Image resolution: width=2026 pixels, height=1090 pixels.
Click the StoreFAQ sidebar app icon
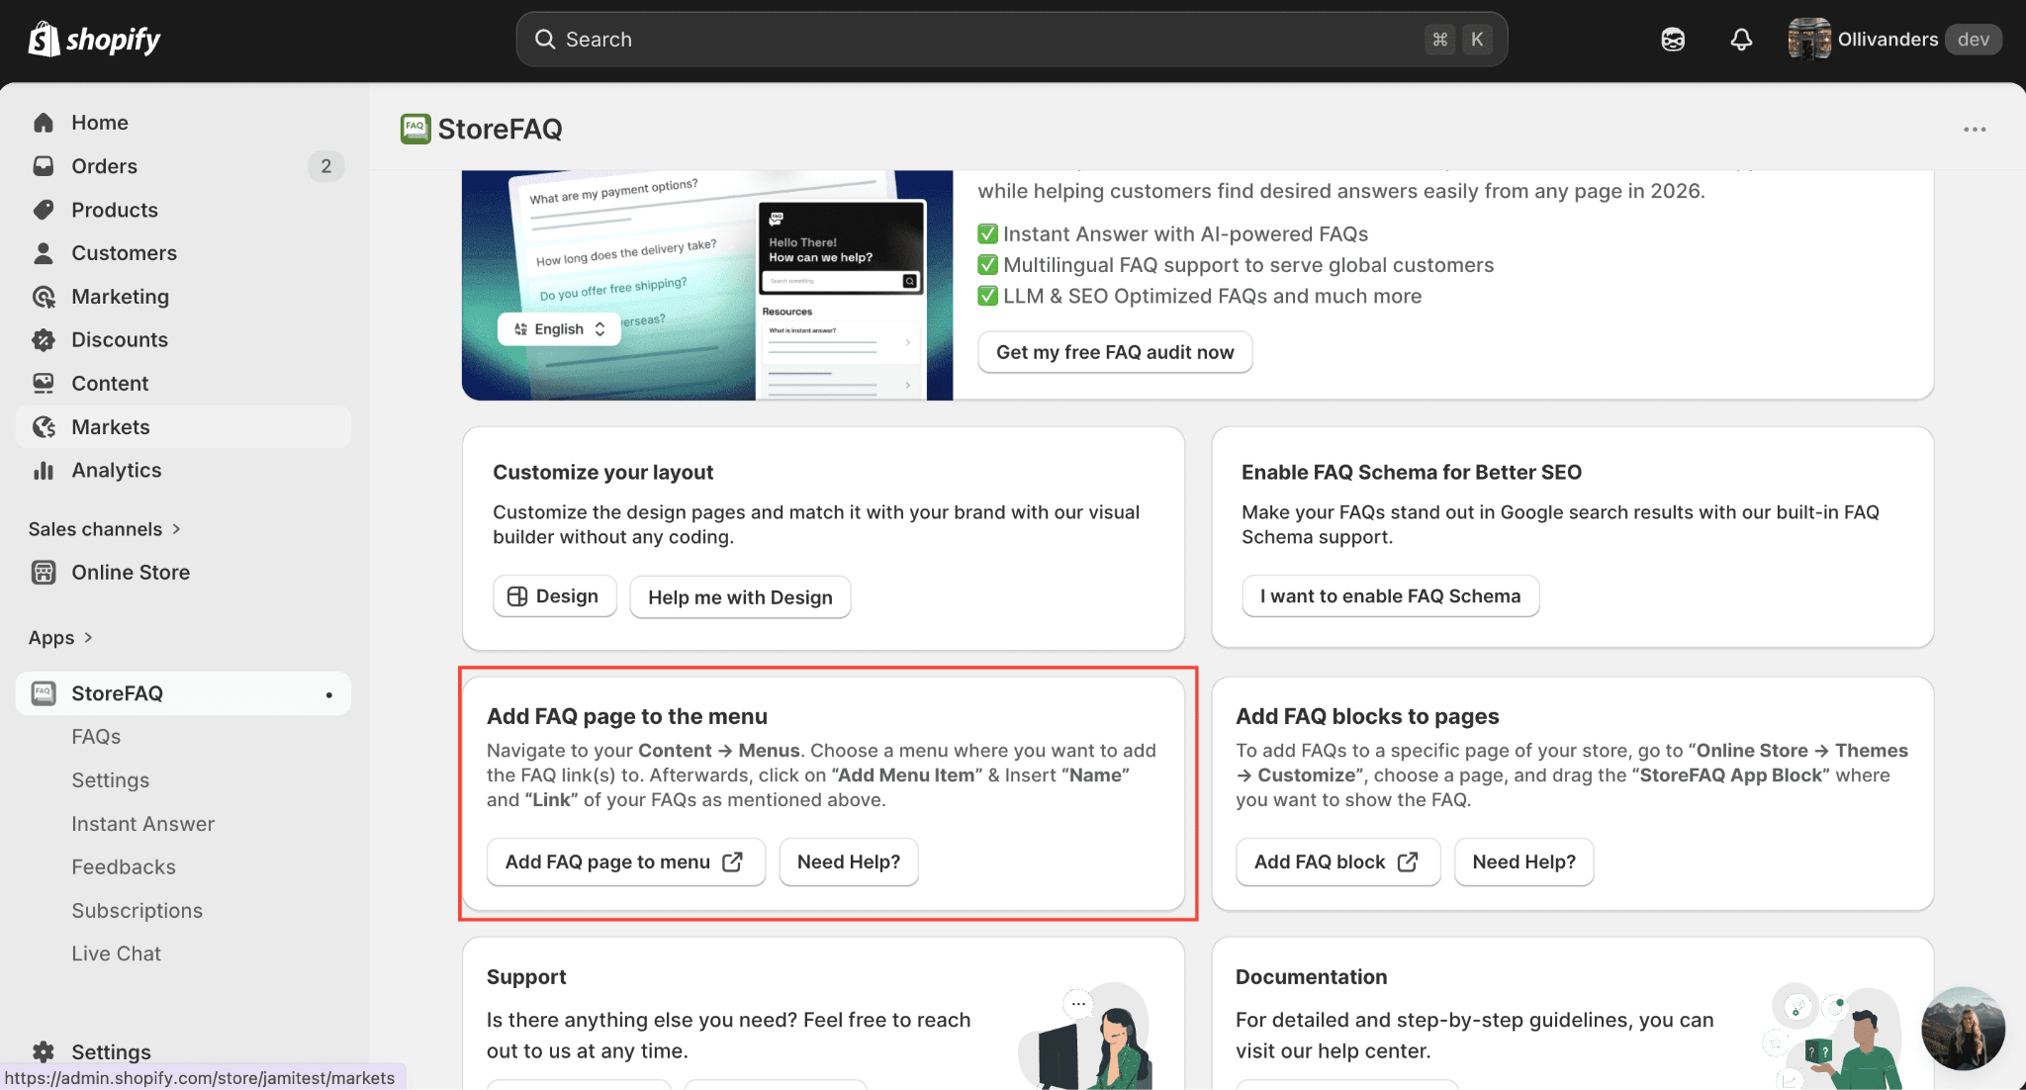44,693
